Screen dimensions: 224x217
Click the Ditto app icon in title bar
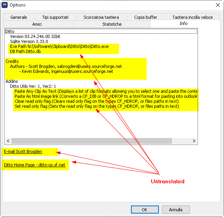pyautogui.click(x=5, y=5)
